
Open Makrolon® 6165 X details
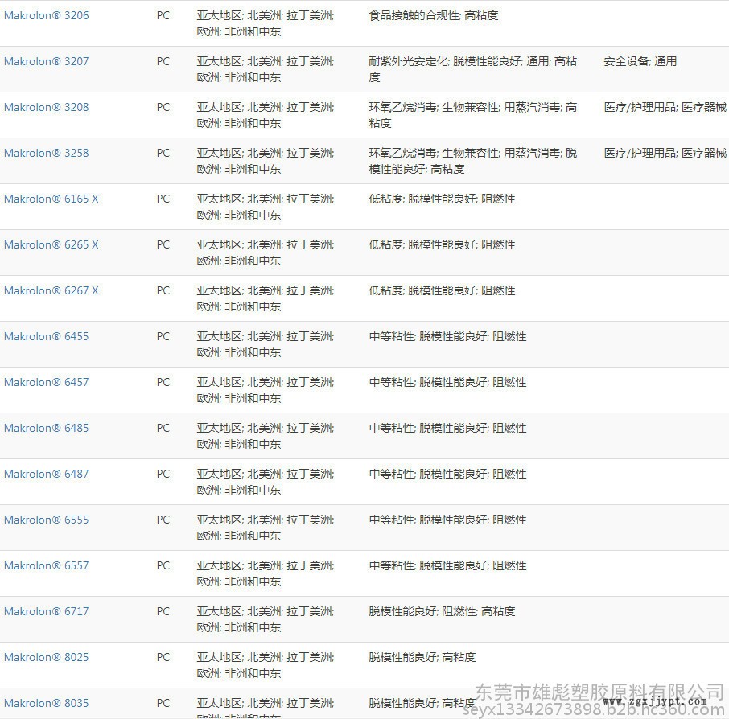(51, 199)
